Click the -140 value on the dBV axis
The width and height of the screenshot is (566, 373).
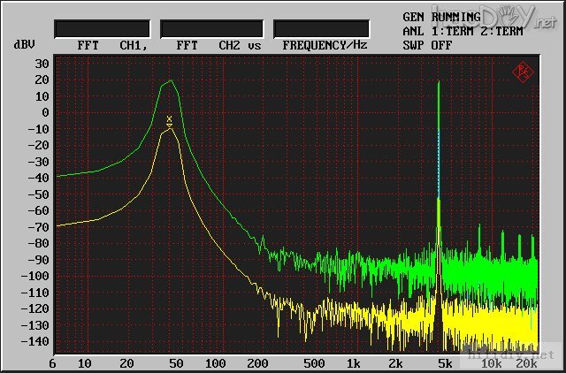(x=35, y=341)
